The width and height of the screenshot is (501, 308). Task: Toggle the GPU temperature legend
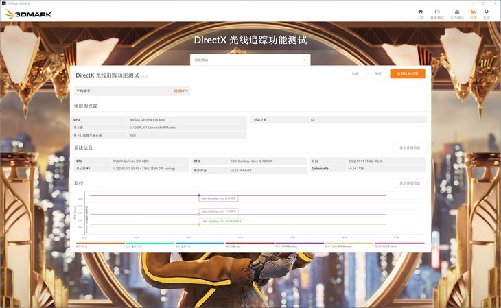[200, 245]
